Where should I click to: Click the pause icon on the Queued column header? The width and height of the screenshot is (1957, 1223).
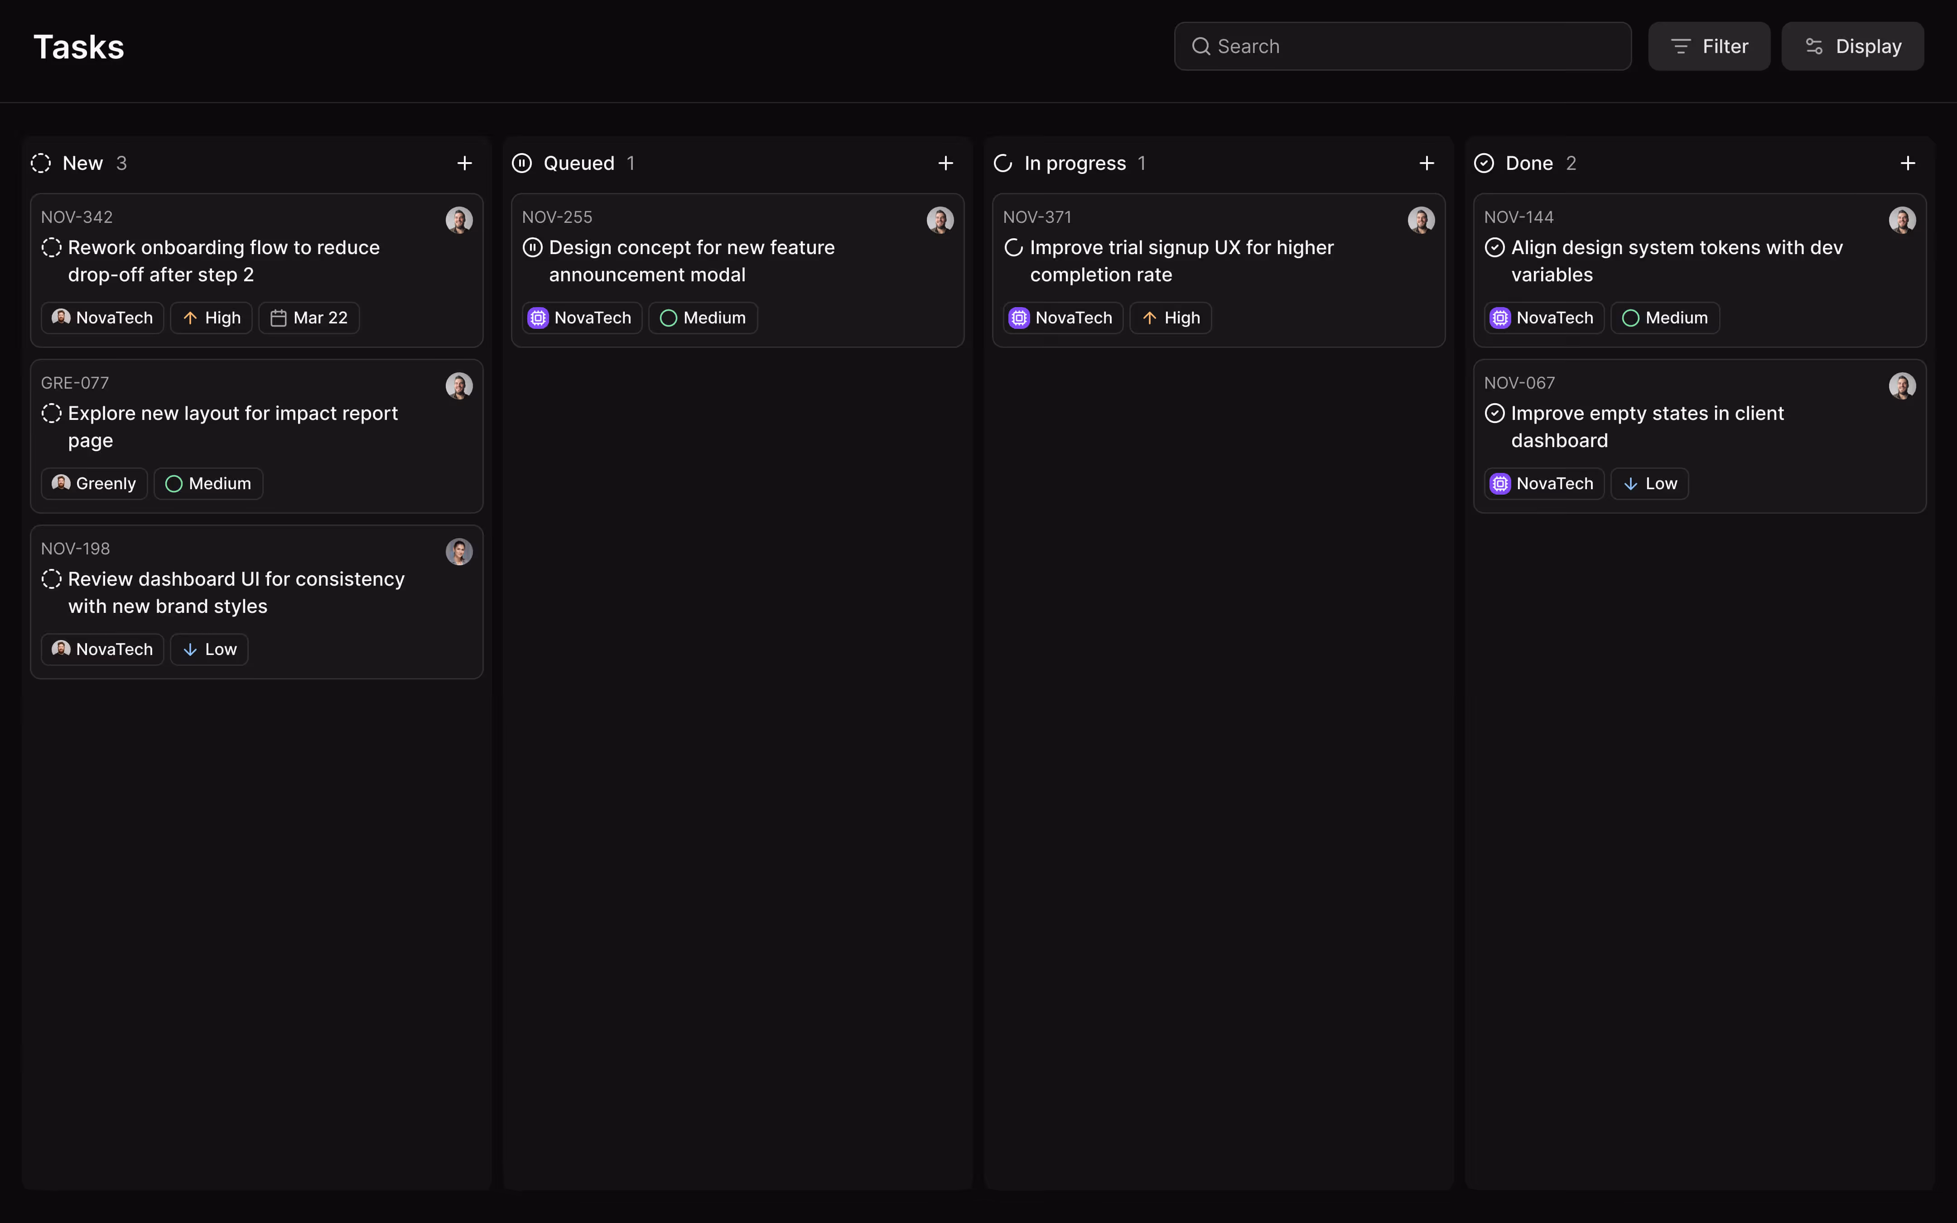click(x=521, y=163)
